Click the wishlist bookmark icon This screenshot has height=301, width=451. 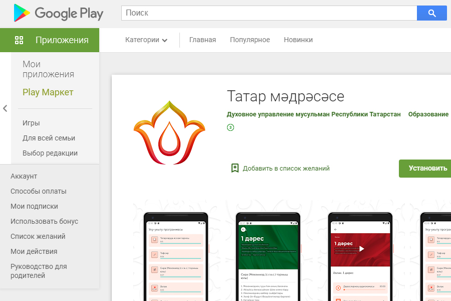(x=235, y=168)
